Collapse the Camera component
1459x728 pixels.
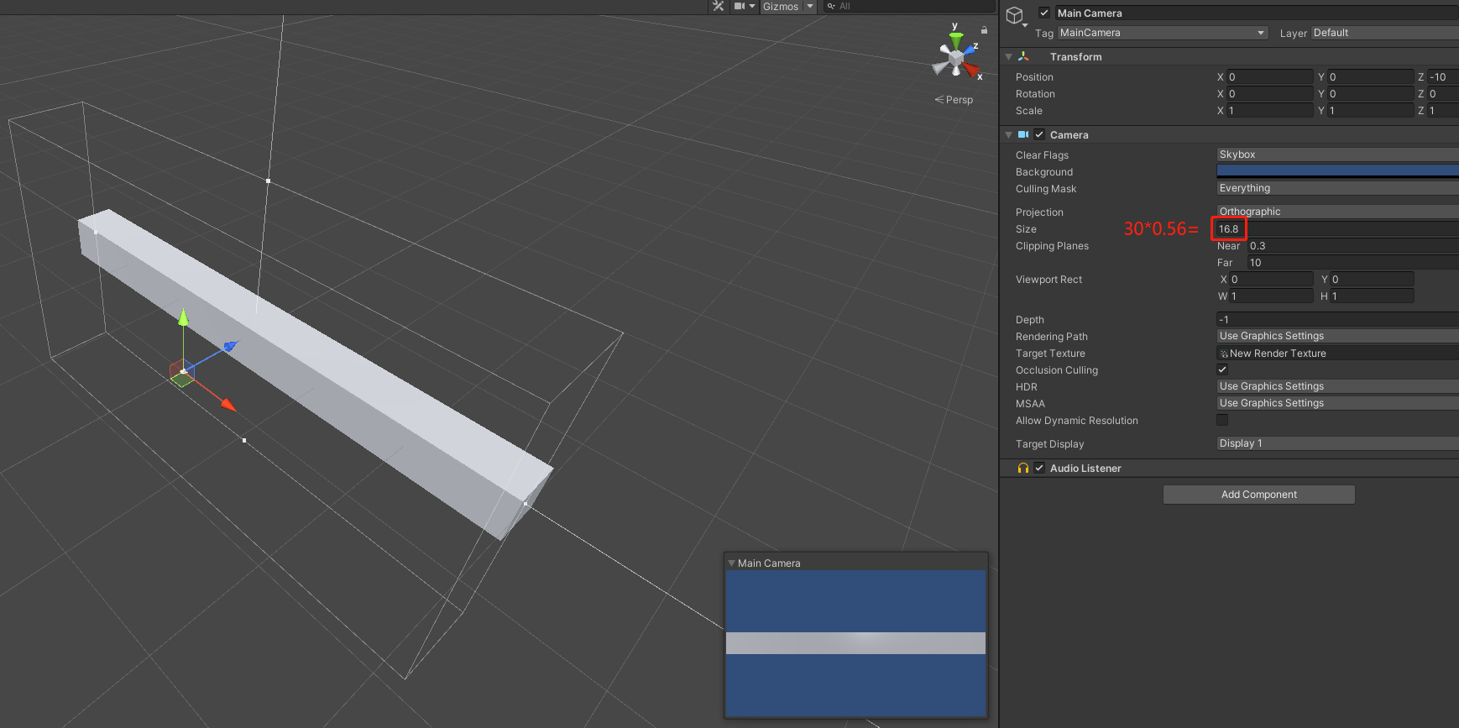pyautogui.click(x=1009, y=135)
